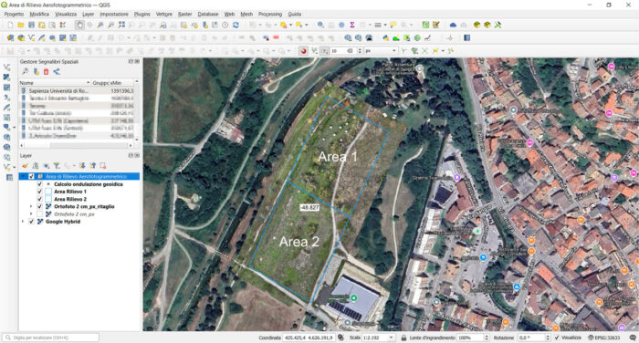
Task: Click the Add Vector Layer side icon
Action: [7, 68]
